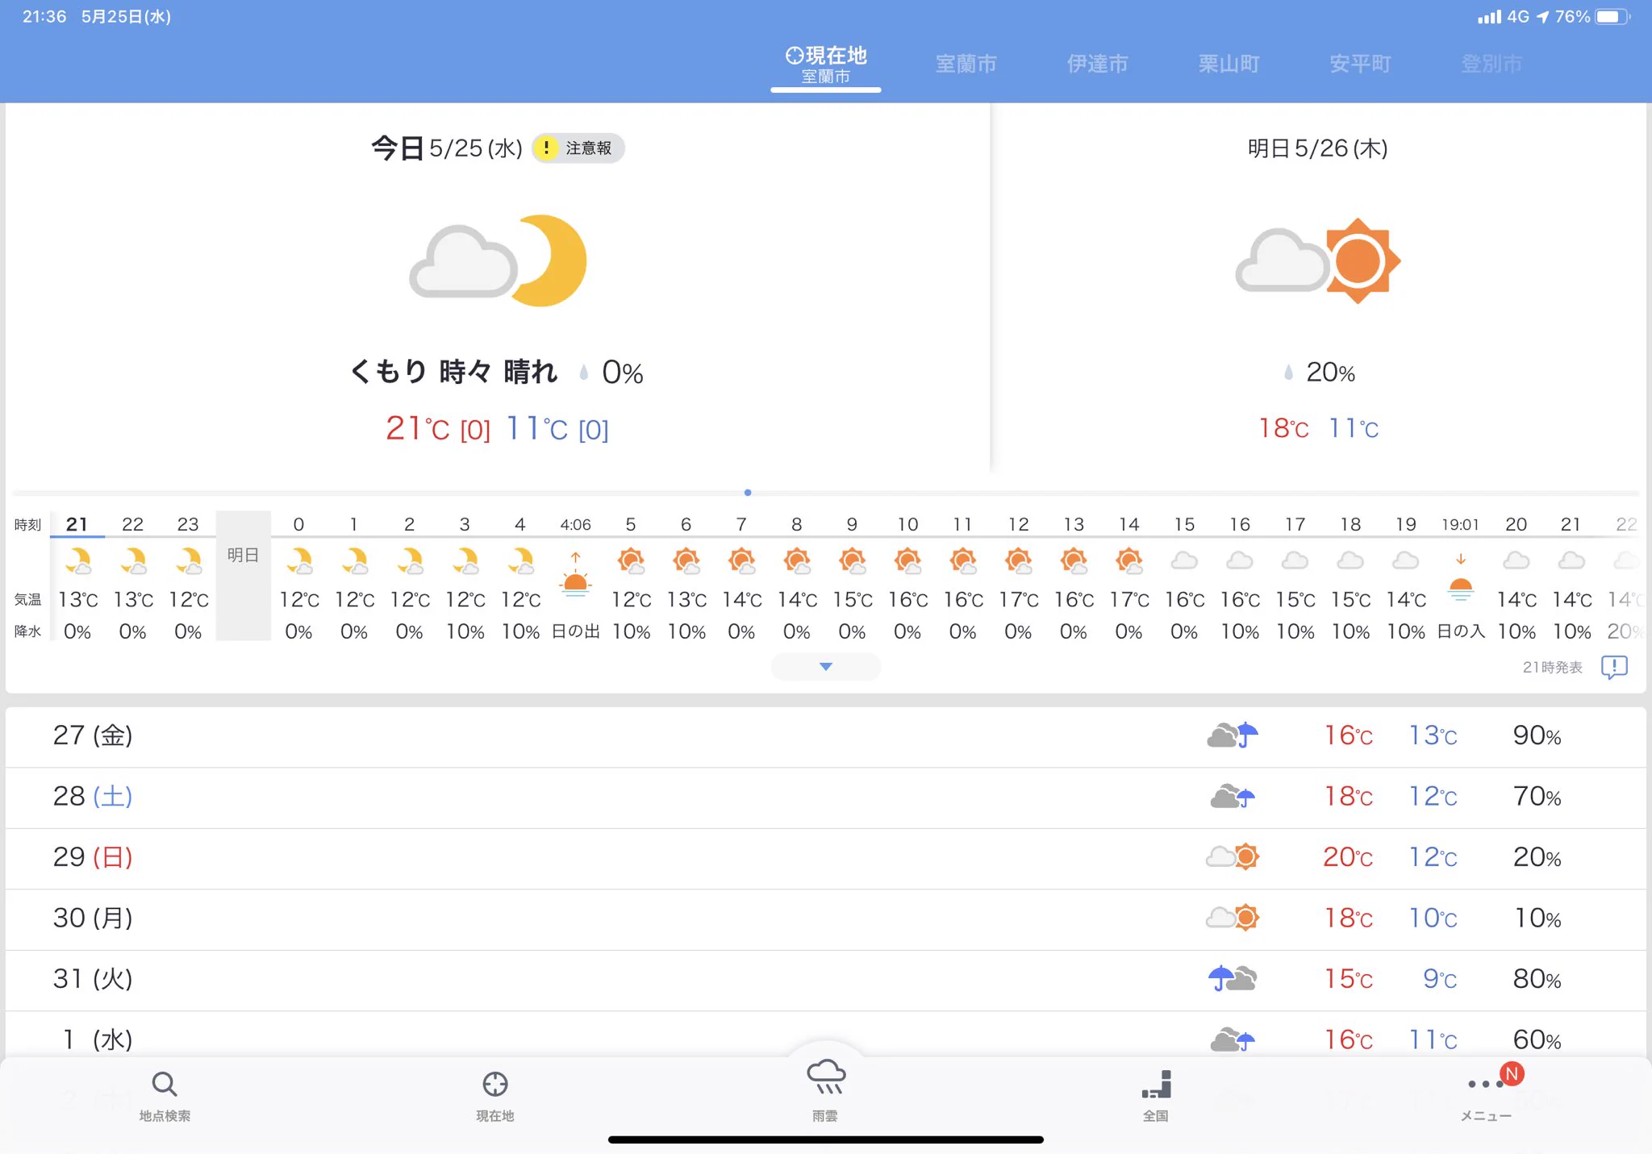The width and height of the screenshot is (1652, 1154).
Task: Tap the 19:01 sunset icon
Action: coord(1461,577)
